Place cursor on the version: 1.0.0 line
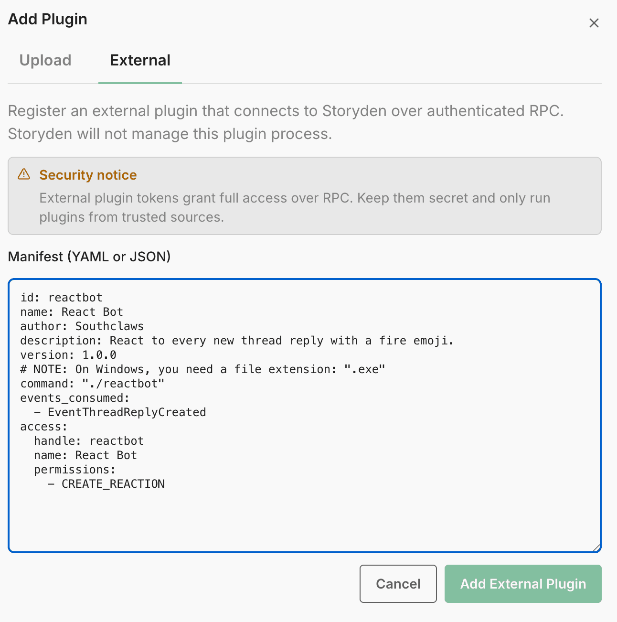617x622 pixels. (x=68, y=355)
